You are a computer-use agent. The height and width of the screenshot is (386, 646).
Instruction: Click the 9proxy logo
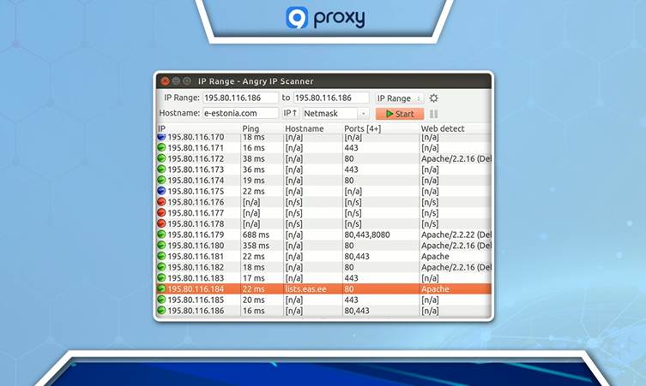pos(325,18)
